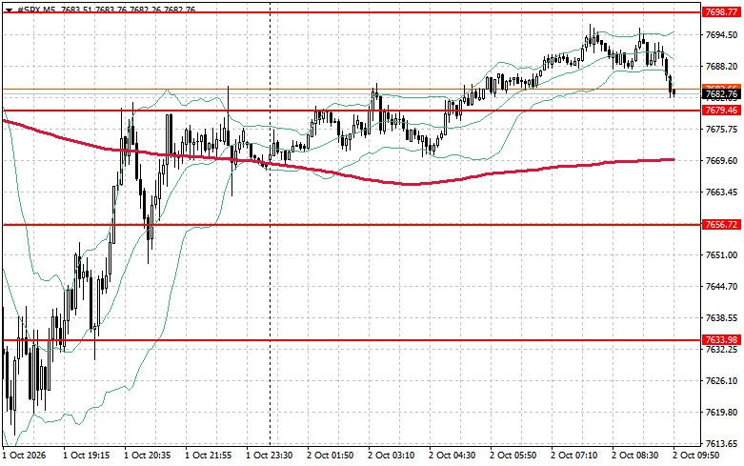Click the 7694.50 price axis value
The width and height of the screenshot is (744, 466).
click(x=722, y=35)
